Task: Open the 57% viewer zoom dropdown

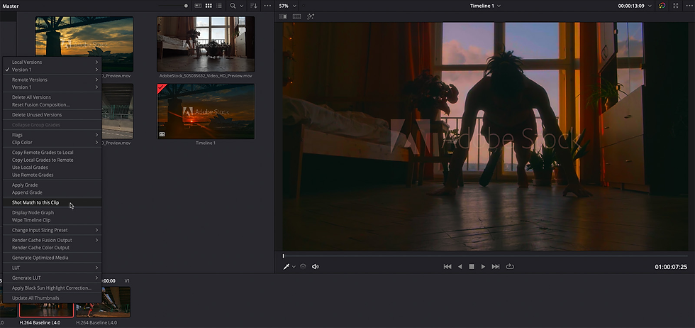Action: click(288, 6)
